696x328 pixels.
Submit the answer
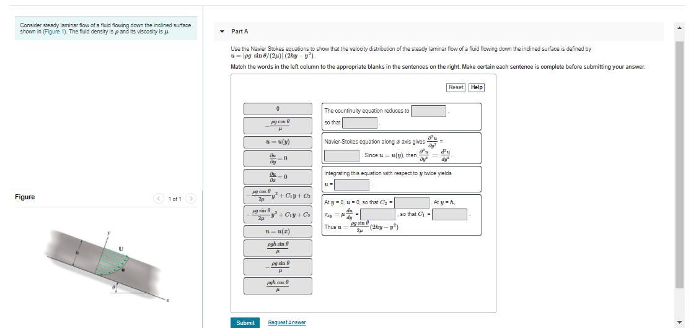(245, 322)
